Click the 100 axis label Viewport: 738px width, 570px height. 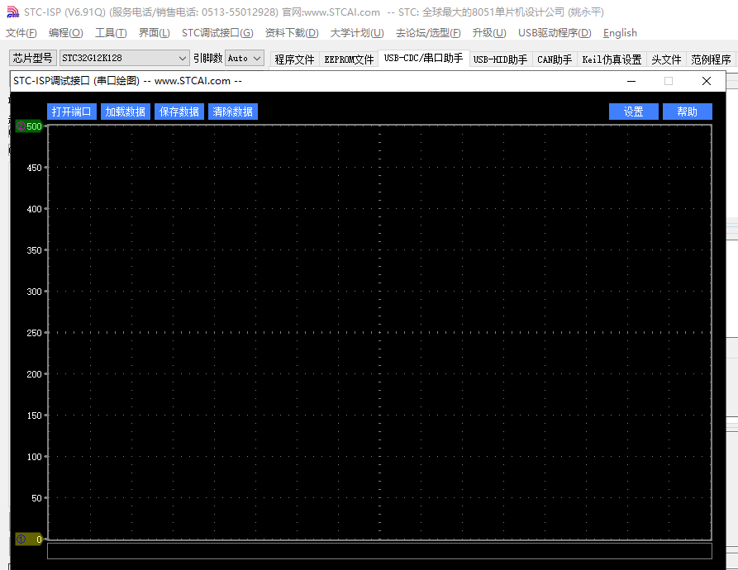pos(34,457)
